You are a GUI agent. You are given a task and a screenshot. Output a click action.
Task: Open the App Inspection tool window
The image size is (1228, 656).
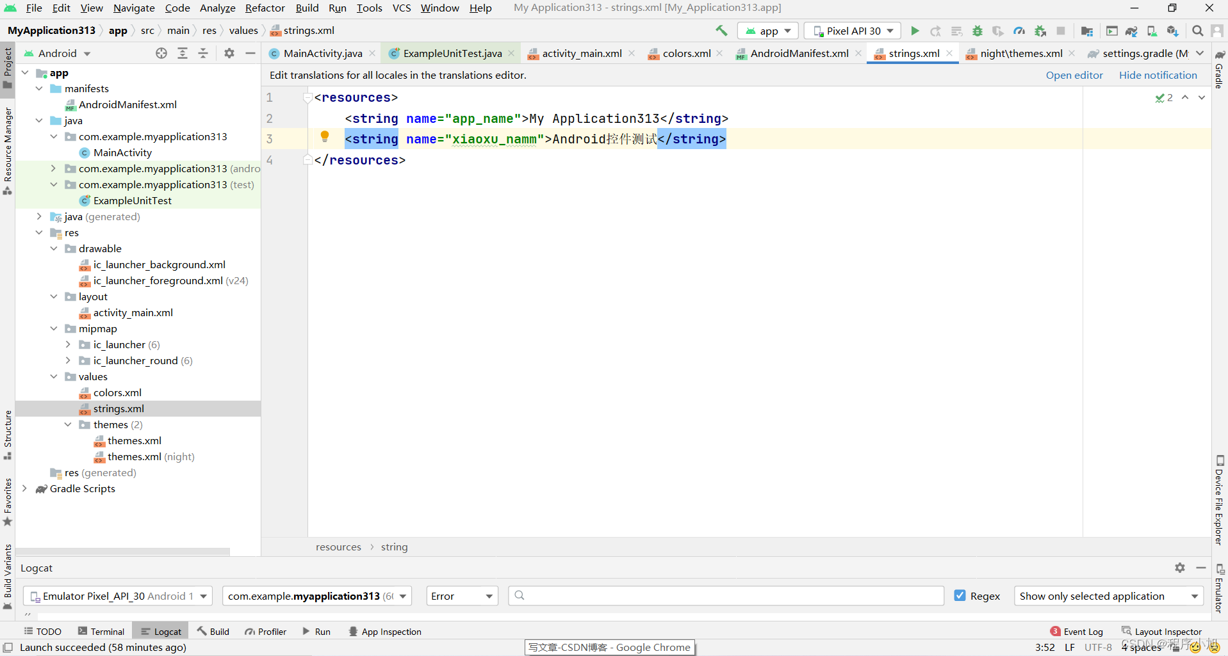pyautogui.click(x=385, y=631)
